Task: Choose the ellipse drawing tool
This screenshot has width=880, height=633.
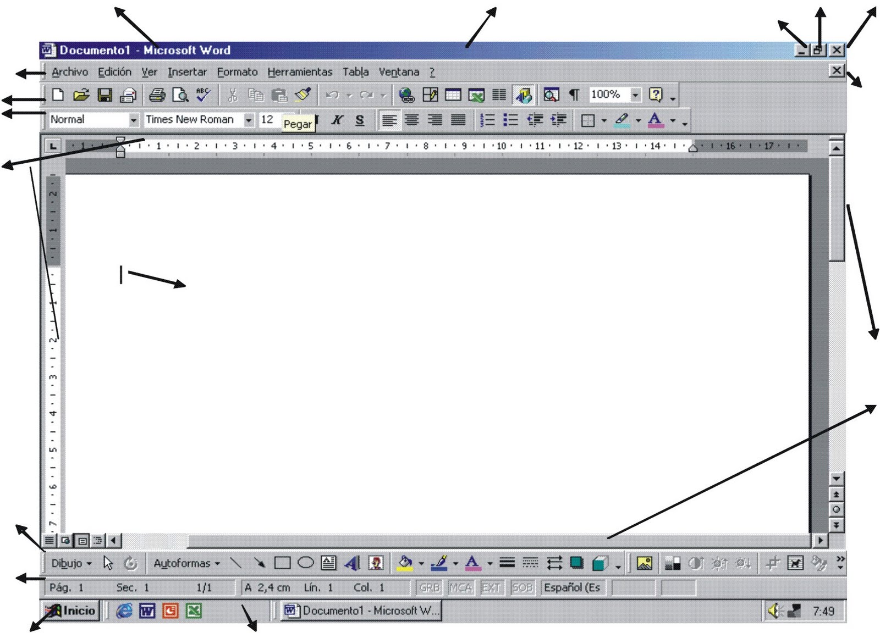Action: (306, 562)
